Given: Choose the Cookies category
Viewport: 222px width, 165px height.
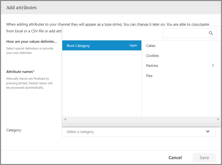Looking at the screenshot, I should click(152, 56).
